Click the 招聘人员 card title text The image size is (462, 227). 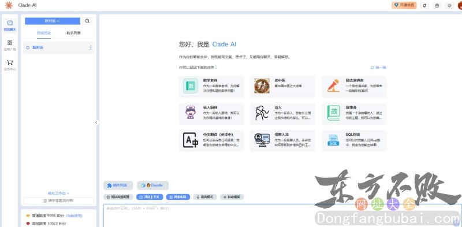tap(281, 135)
